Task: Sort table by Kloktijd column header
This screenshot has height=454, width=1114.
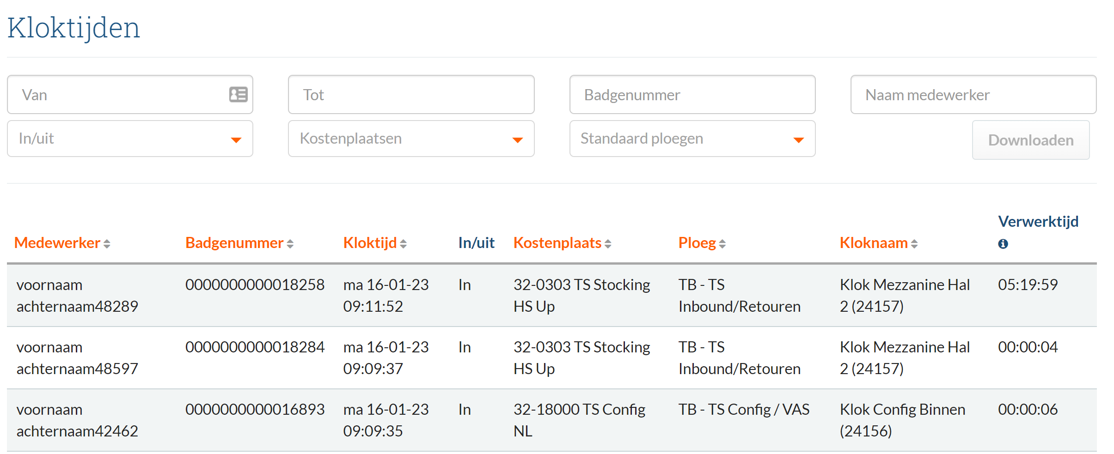Action: (370, 243)
